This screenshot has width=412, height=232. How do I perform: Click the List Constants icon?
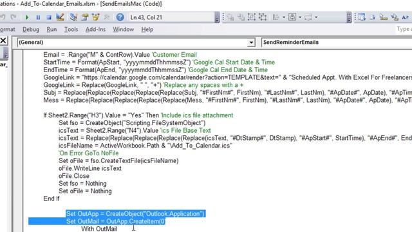[373, 17]
